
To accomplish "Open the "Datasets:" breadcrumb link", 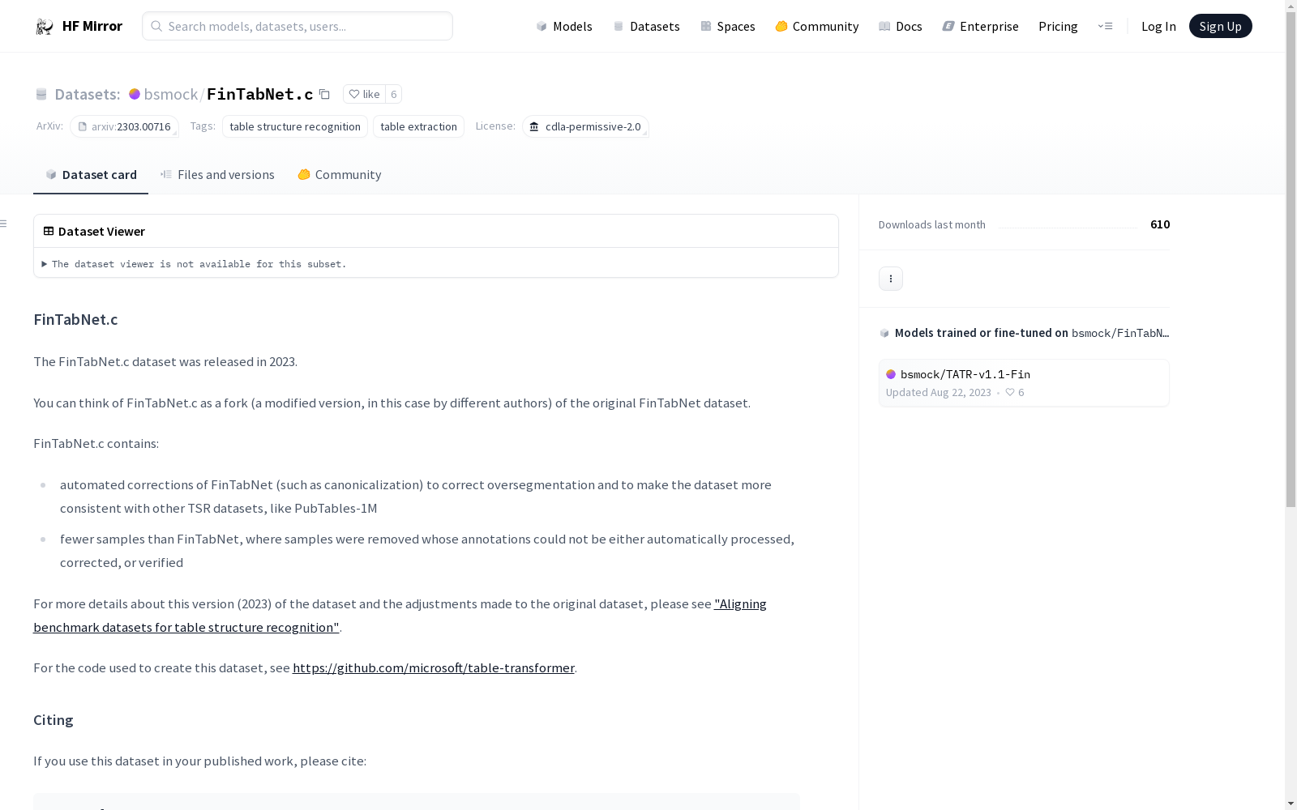I will tap(87, 94).
